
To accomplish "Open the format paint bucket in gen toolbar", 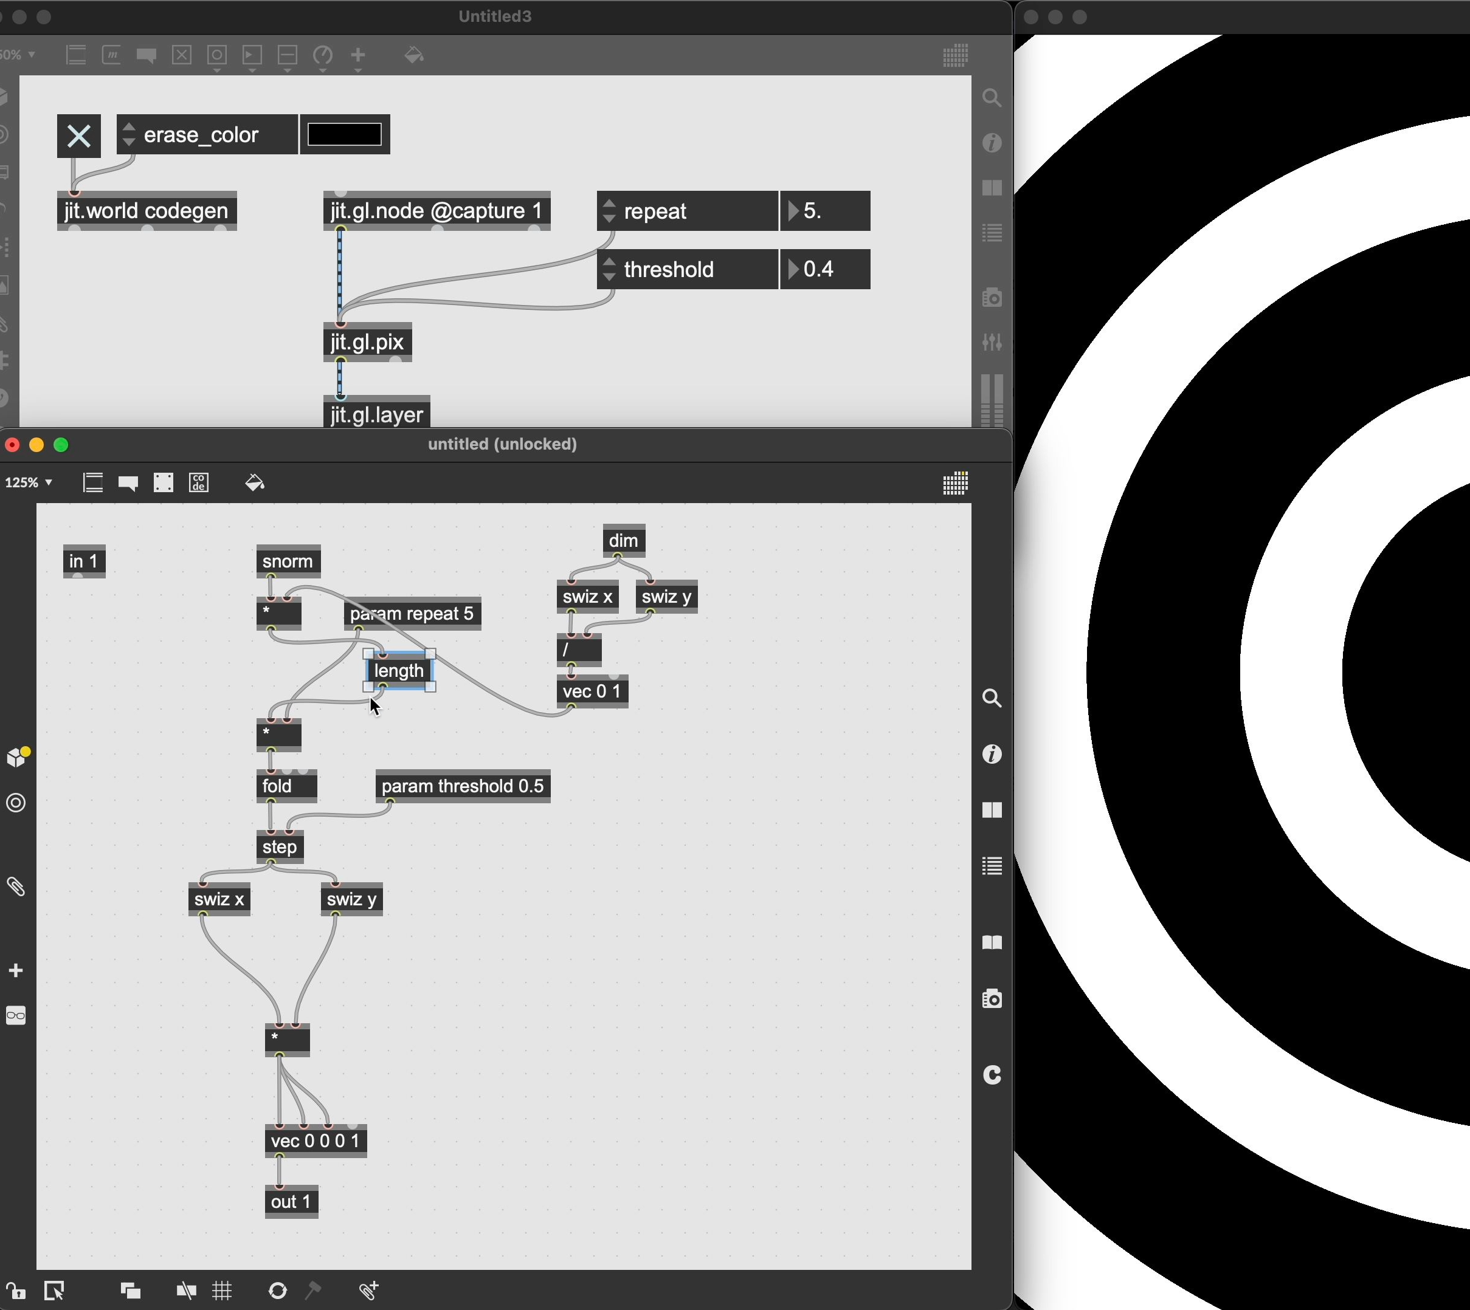I will (254, 482).
